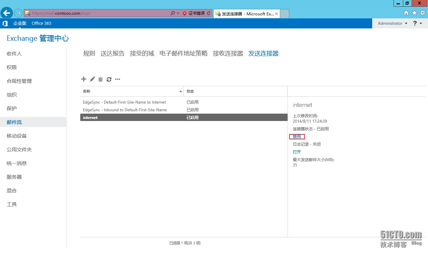Click the browser home icon
This screenshot has height=254, width=428.
click(406, 13)
